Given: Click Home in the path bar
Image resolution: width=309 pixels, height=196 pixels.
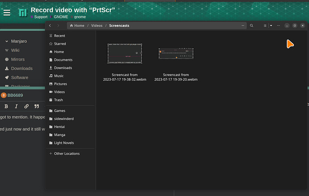Looking at the screenshot, I should point(77,25).
